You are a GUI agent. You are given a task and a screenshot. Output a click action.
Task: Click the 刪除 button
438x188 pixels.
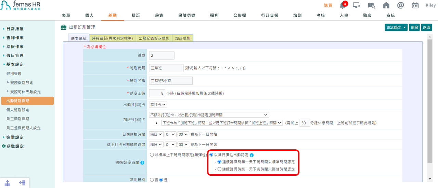click(x=414, y=27)
